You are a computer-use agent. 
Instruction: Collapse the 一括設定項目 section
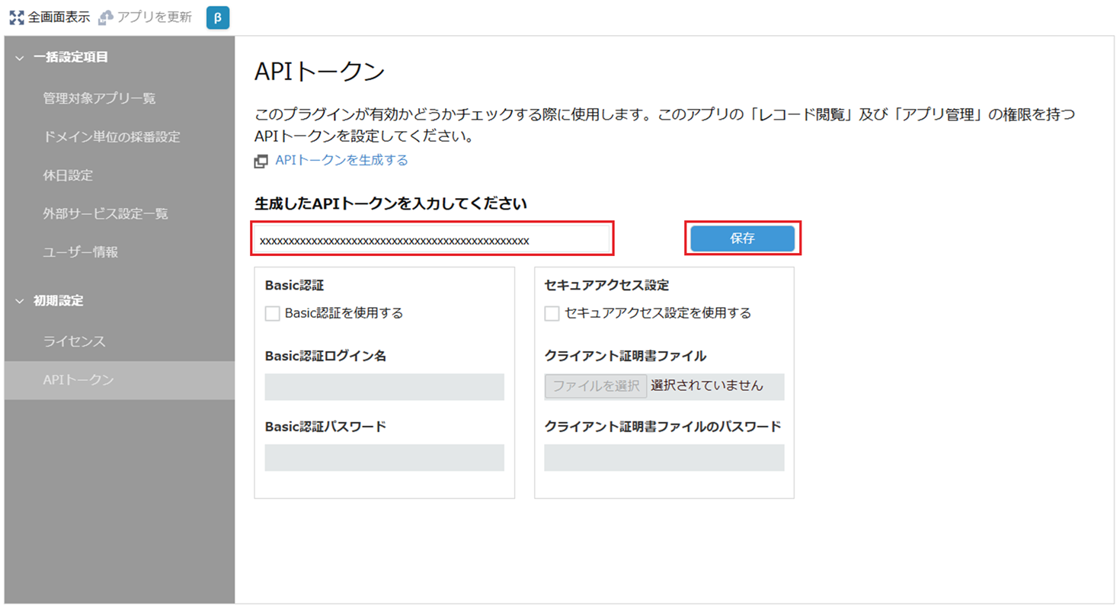(x=20, y=57)
